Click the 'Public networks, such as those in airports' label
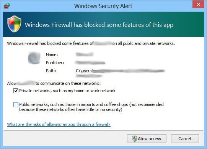Image resolution: width=207 pixels, height=149 pixels. (91, 107)
